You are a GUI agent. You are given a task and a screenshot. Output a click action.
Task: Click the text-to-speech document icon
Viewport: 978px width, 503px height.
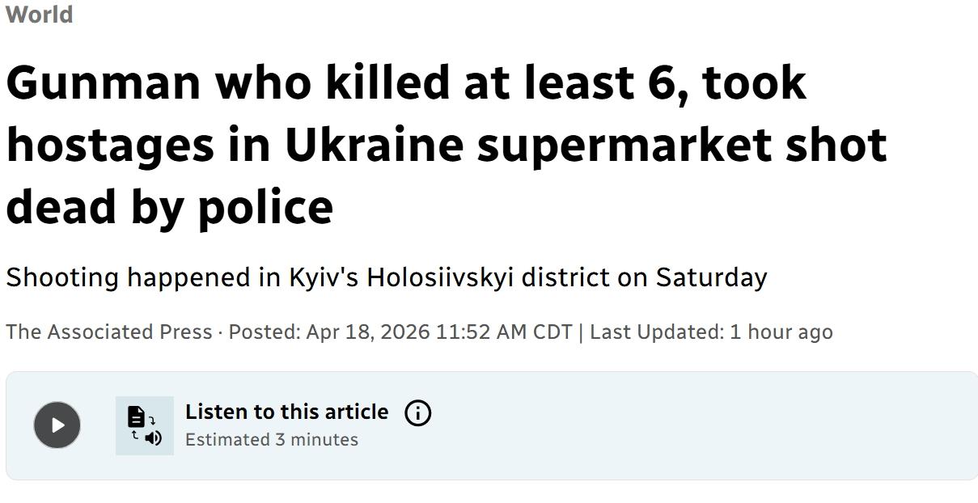coord(144,426)
